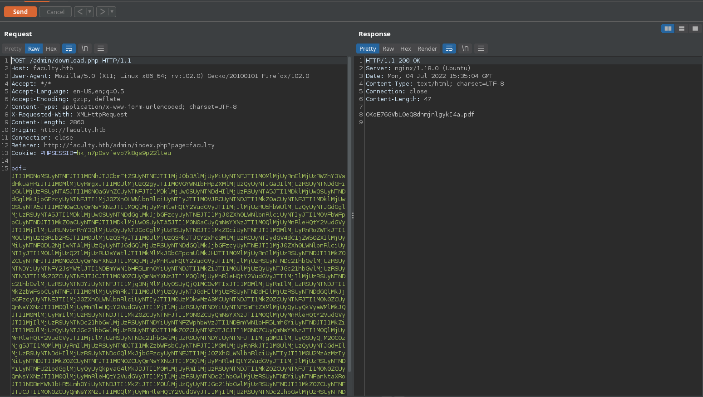Toggle word wrap in Request editor
Screen dimensions: 703x397
click(69, 48)
